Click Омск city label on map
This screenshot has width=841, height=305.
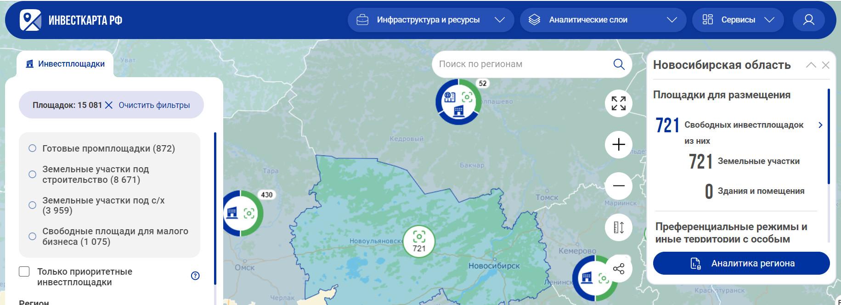point(244,267)
